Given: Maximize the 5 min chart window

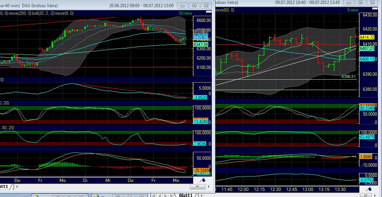Looking at the screenshot, I should tap(360, 3).
